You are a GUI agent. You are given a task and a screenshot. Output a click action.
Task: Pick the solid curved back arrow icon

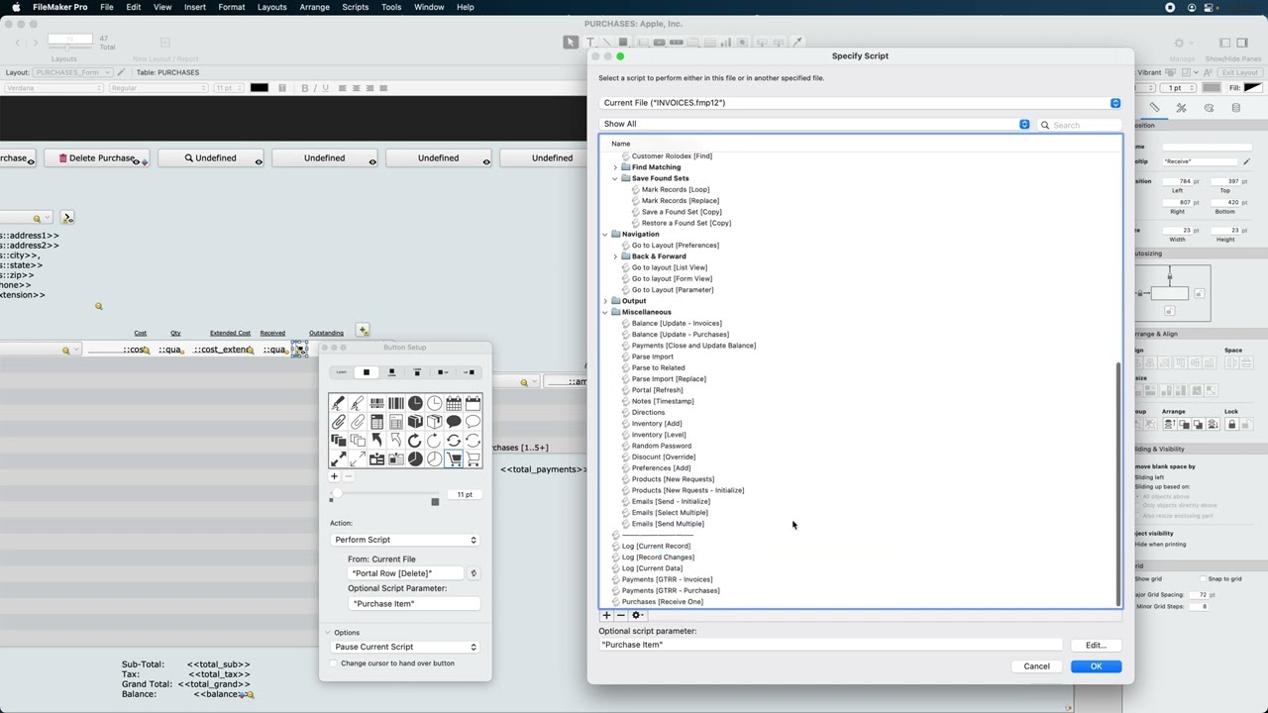377,441
